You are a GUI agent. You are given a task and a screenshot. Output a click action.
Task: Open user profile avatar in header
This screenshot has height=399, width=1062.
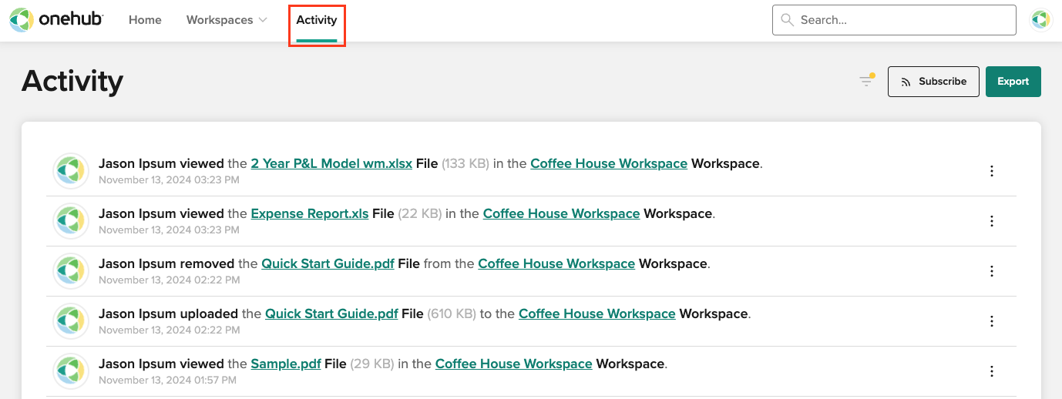point(1041,20)
